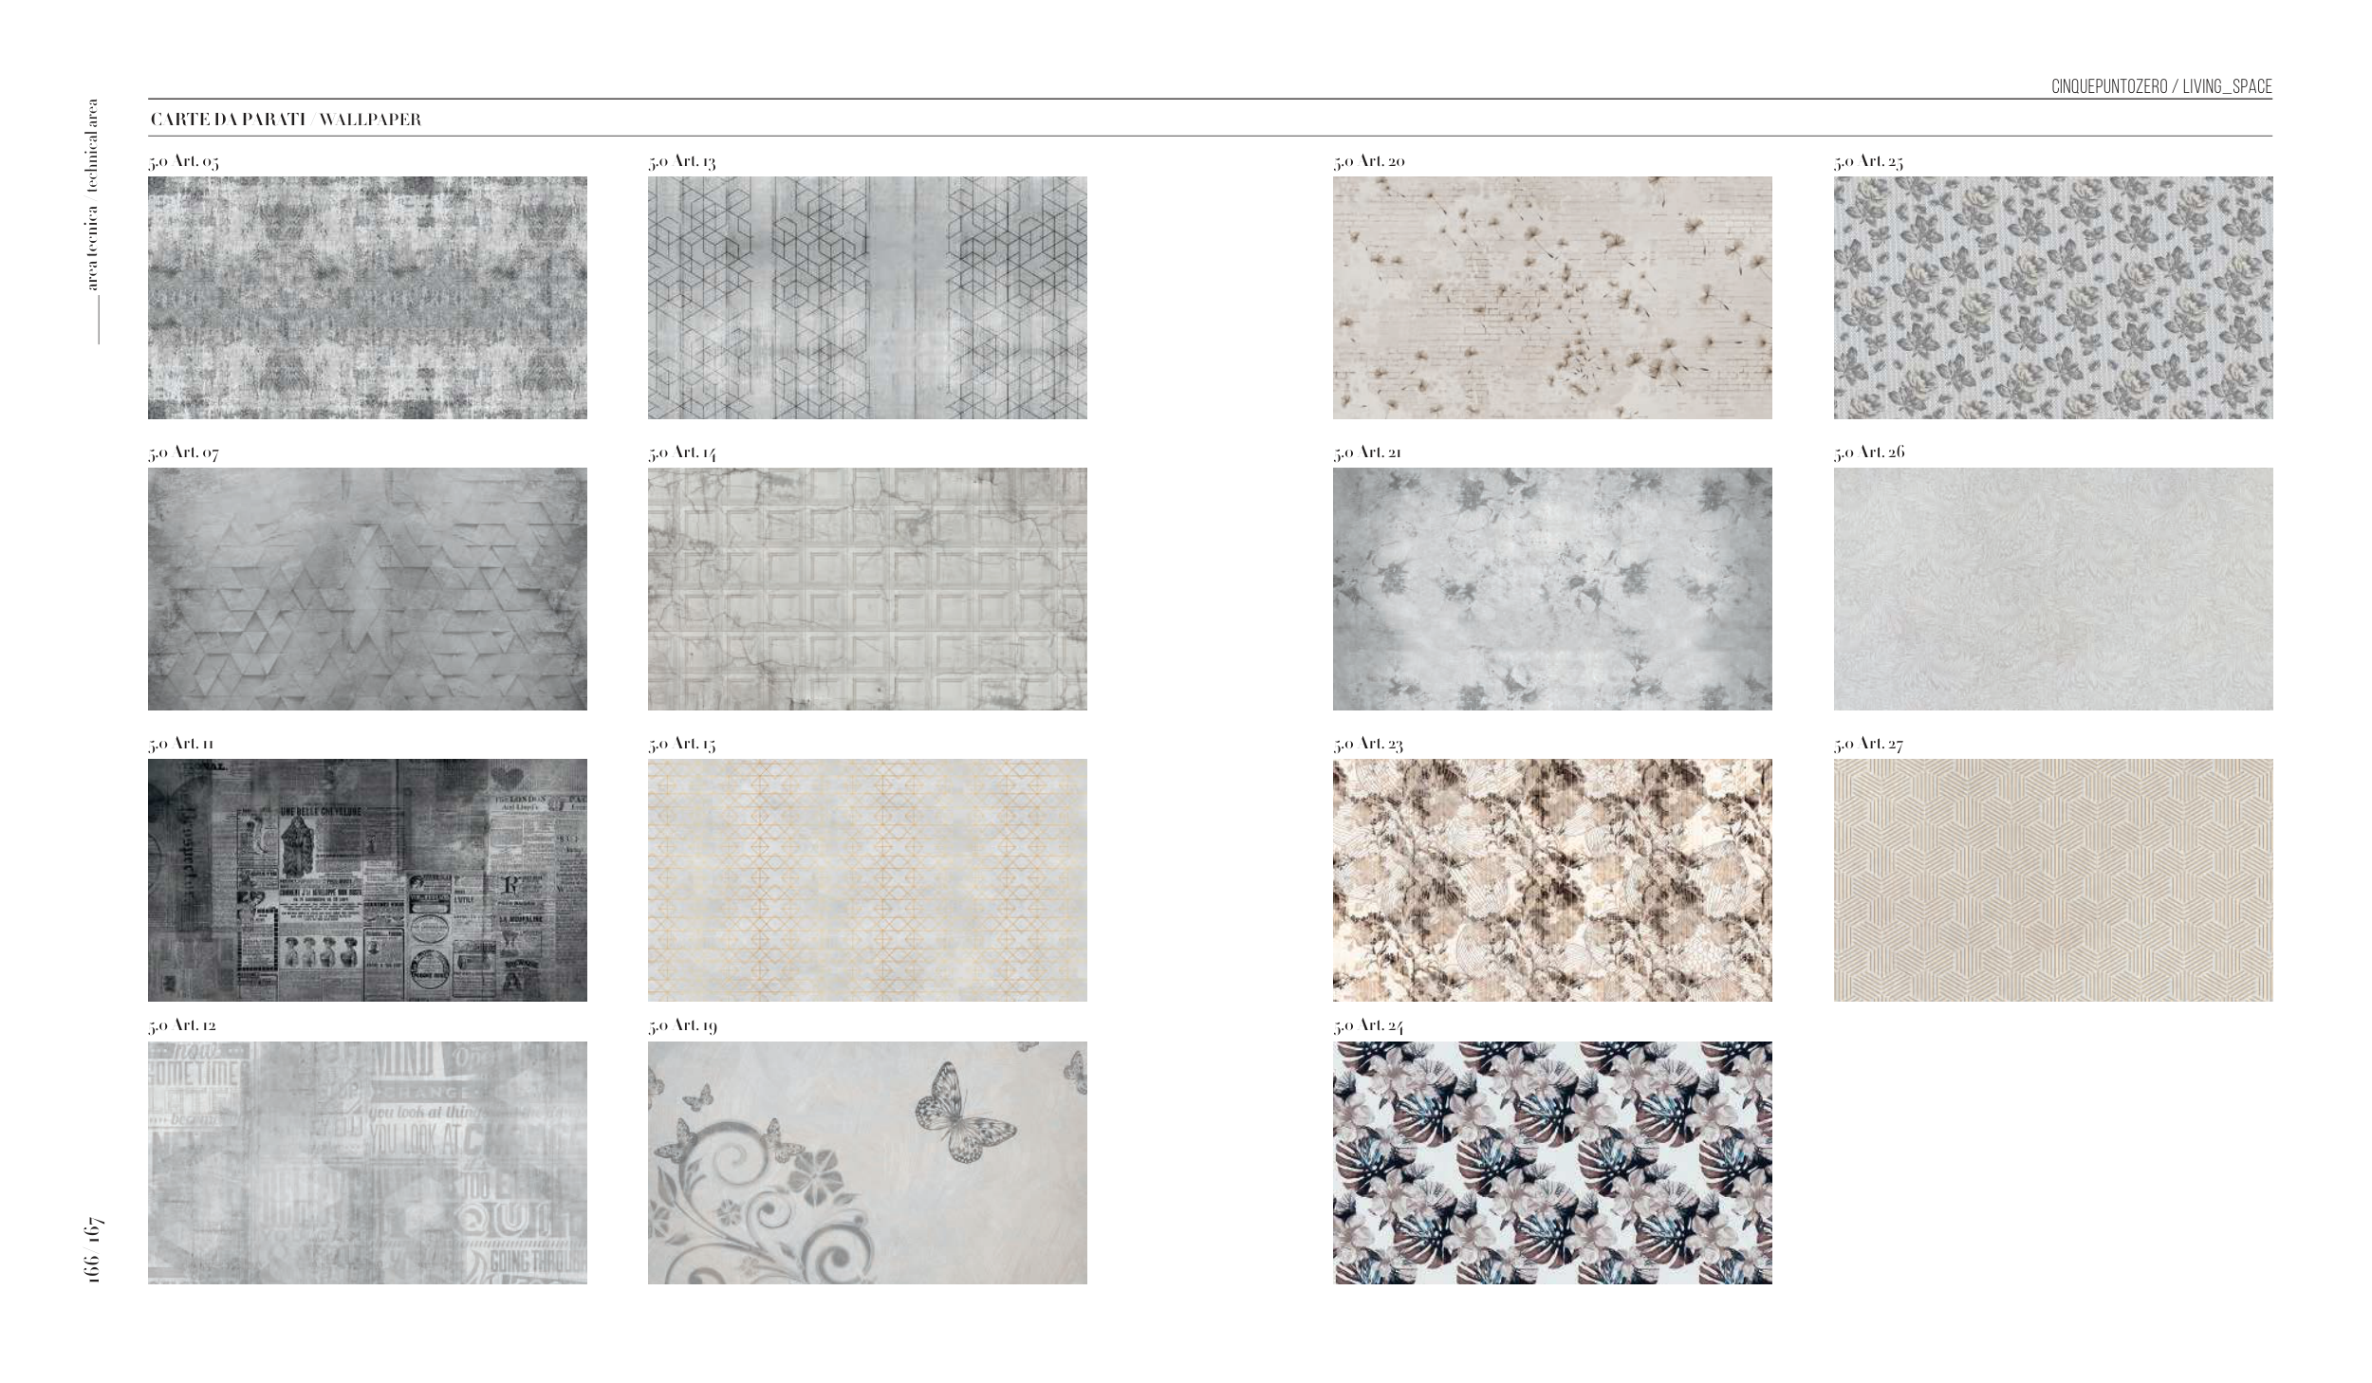The width and height of the screenshot is (2372, 1383).
Task: Click the 5.0 Art. 05 wallpaper thumbnail
Action: tap(367, 297)
